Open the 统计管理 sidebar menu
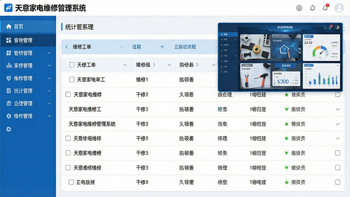 (x=28, y=91)
